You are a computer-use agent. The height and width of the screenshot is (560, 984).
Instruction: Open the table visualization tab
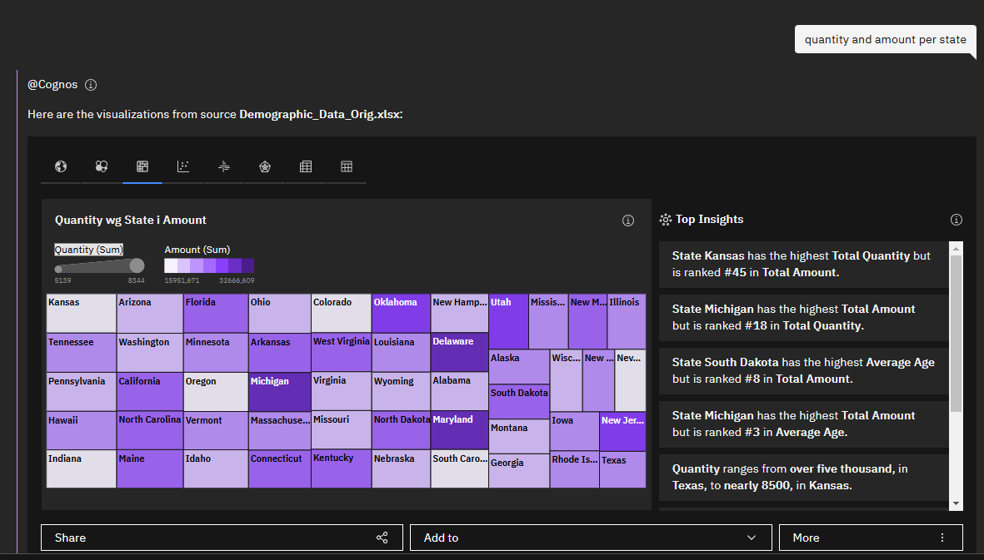(347, 166)
